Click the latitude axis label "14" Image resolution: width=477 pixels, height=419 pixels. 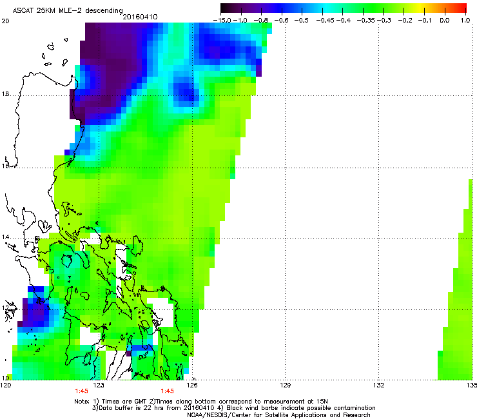pyautogui.click(x=5, y=237)
